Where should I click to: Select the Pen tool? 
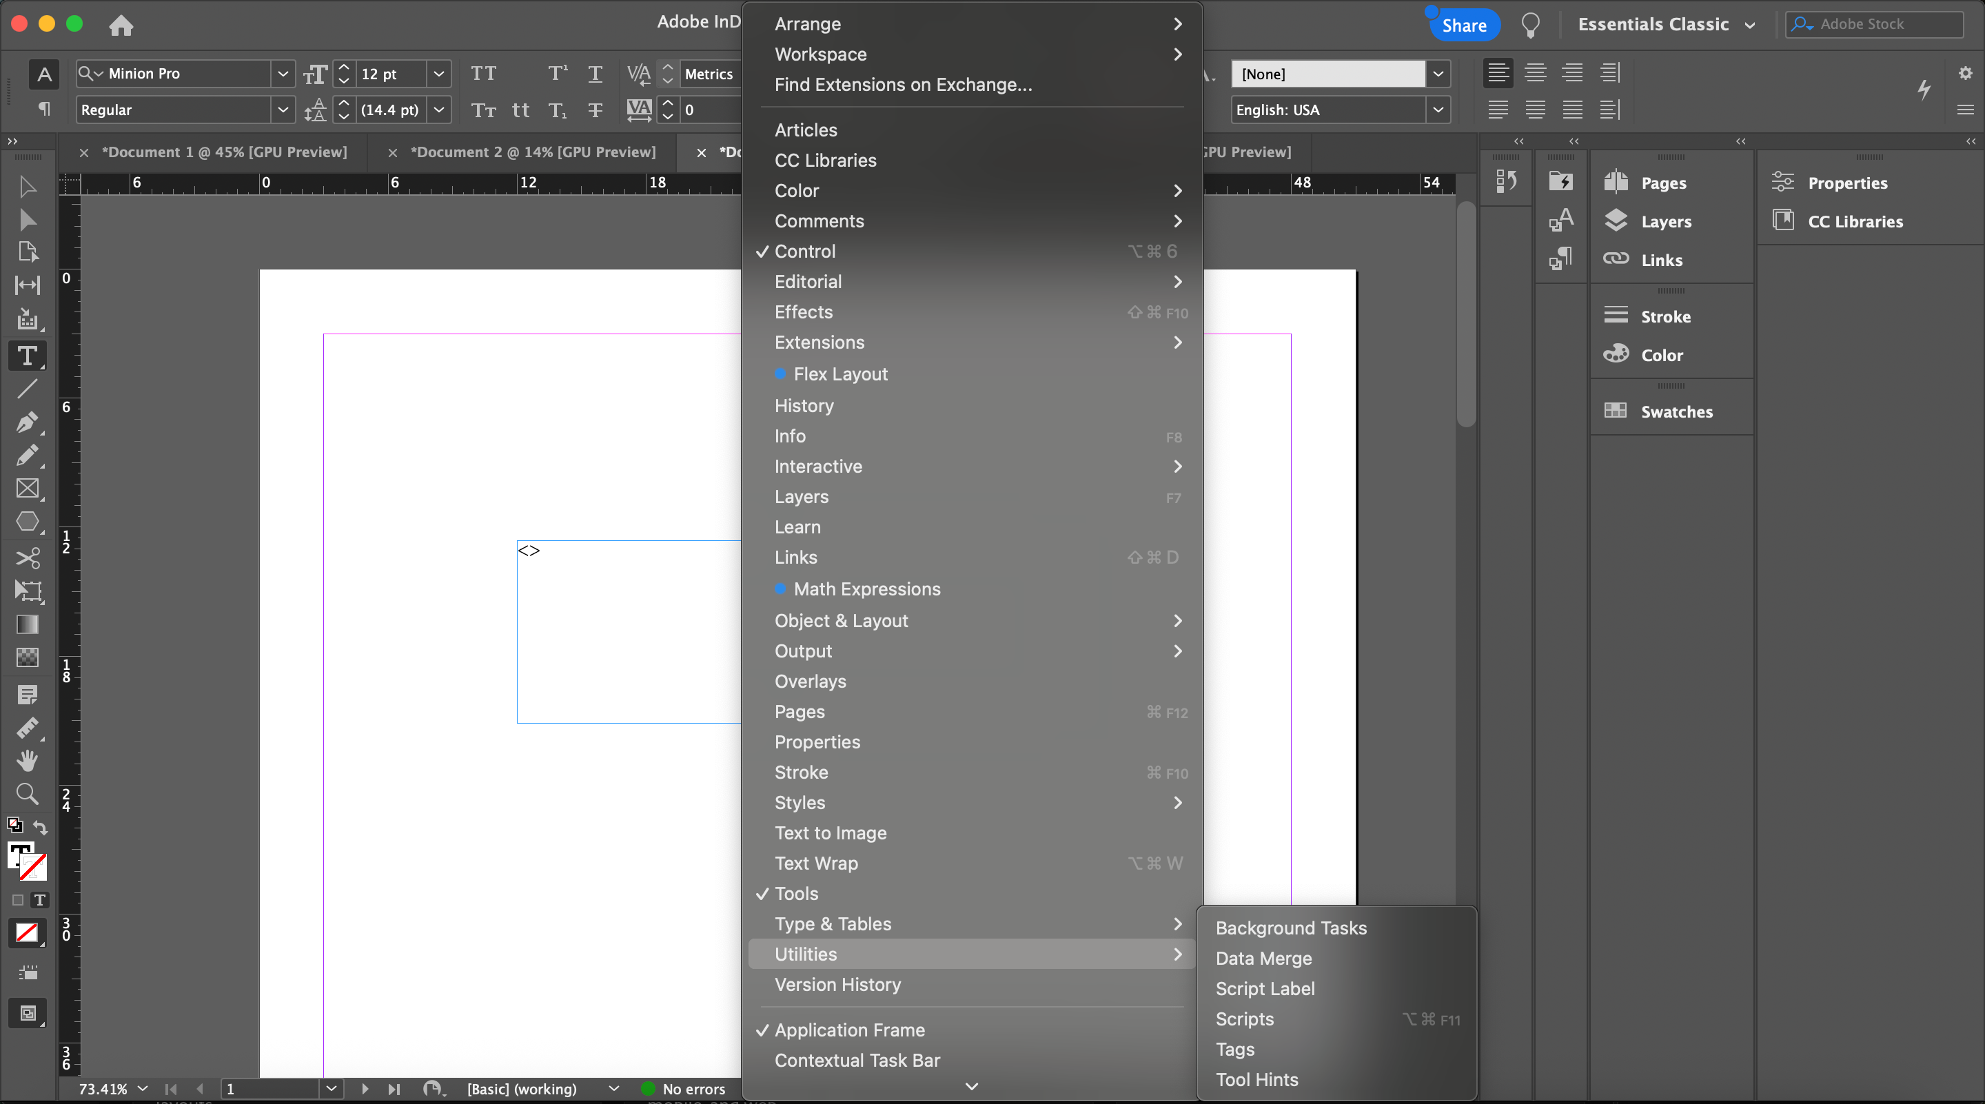click(x=27, y=422)
